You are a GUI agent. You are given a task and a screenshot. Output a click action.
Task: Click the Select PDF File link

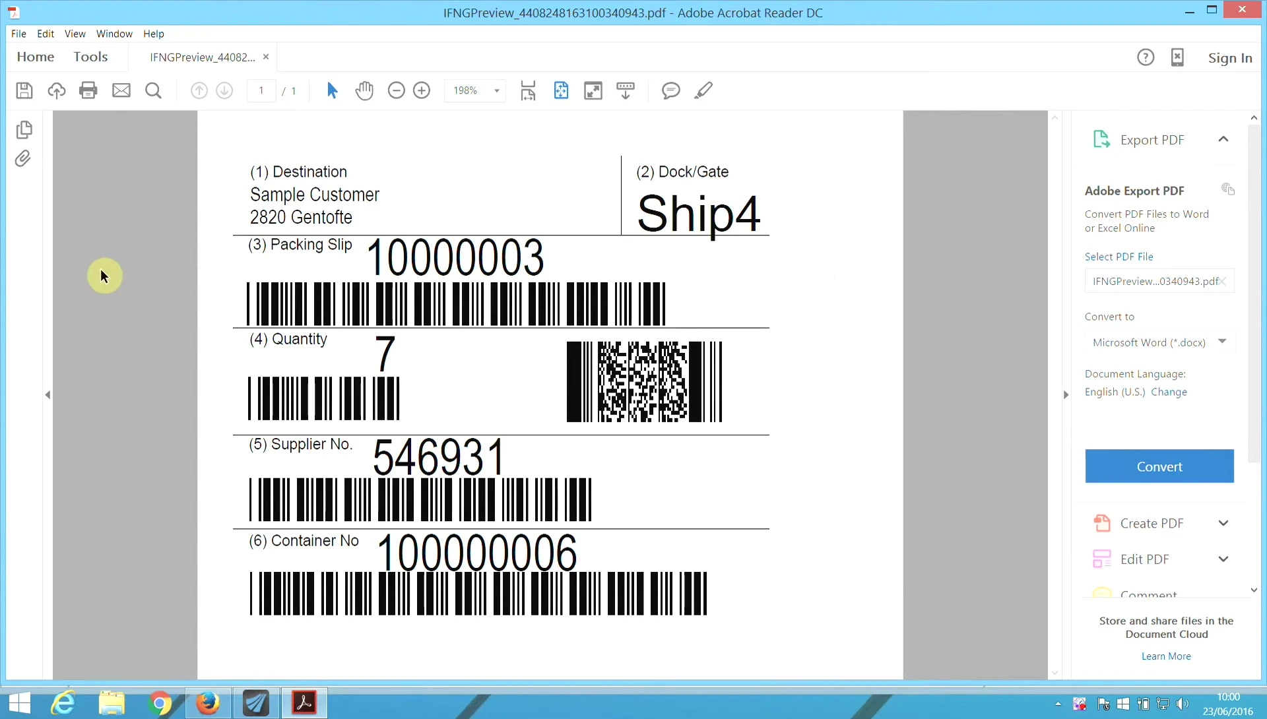1119,257
